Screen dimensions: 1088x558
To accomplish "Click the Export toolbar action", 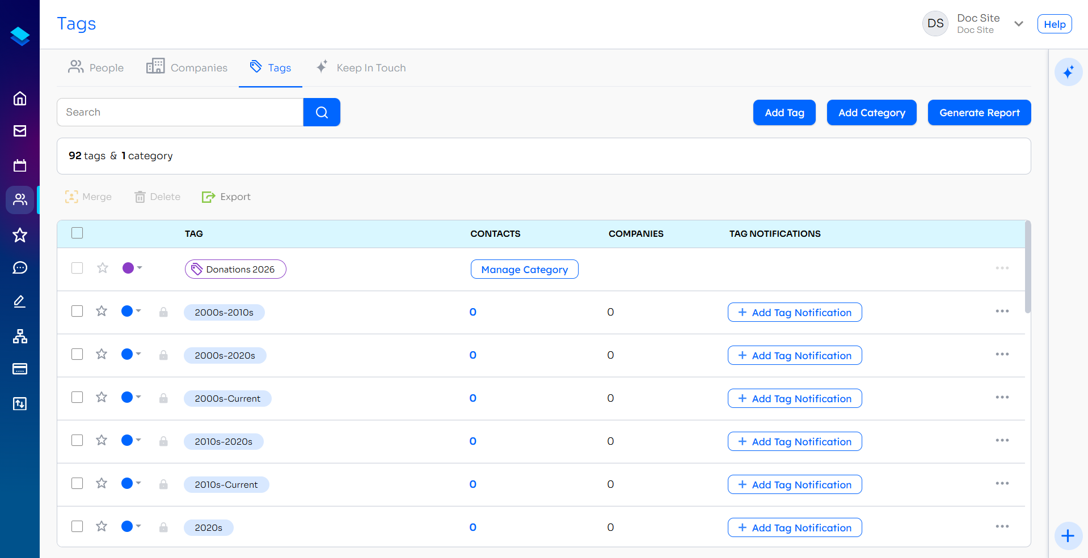I will coord(226,197).
